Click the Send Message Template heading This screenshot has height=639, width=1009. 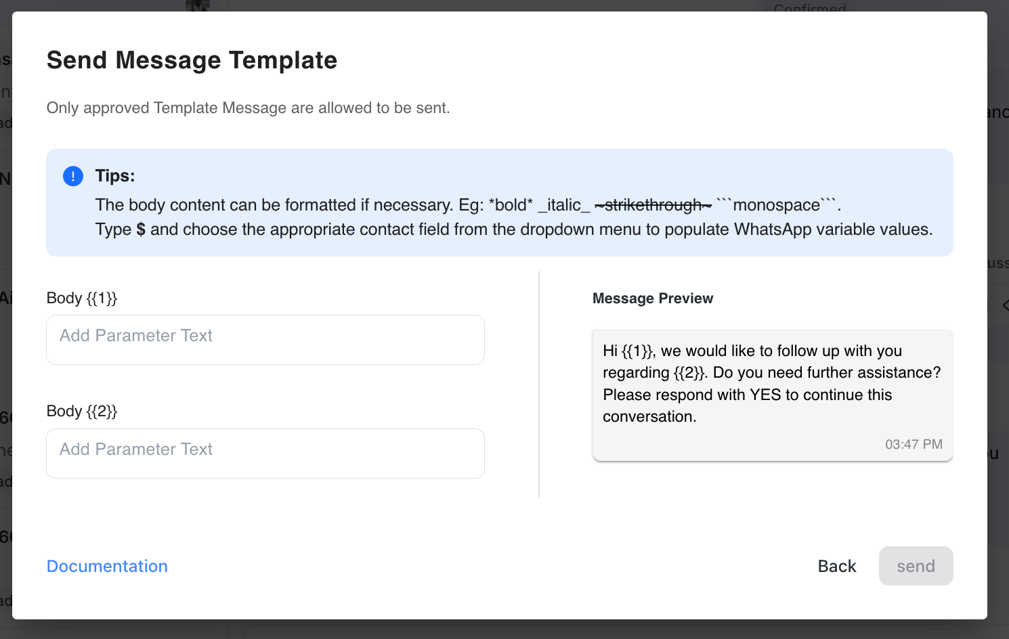(x=192, y=60)
